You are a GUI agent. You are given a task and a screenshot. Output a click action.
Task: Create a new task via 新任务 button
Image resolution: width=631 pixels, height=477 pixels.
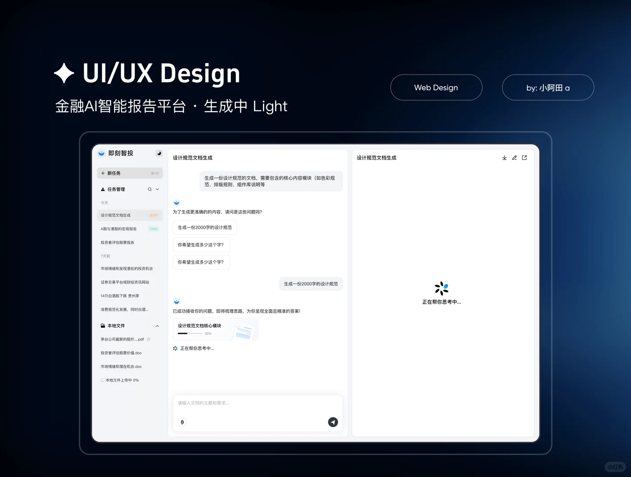pyautogui.click(x=130, y=173)
